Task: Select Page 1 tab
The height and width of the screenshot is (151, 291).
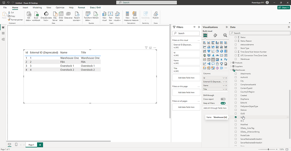Action: pyautogui.click(x=31, y=145)
